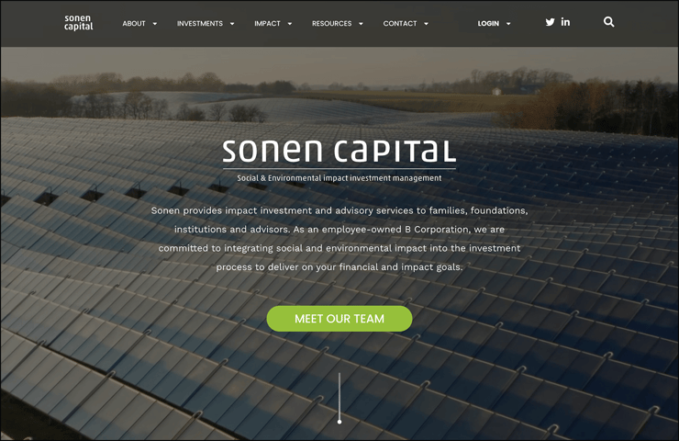Select the RESOURCES menu item
Image resolution: width=679 pixels, height=441 pixels.
(x=332, y=23)
